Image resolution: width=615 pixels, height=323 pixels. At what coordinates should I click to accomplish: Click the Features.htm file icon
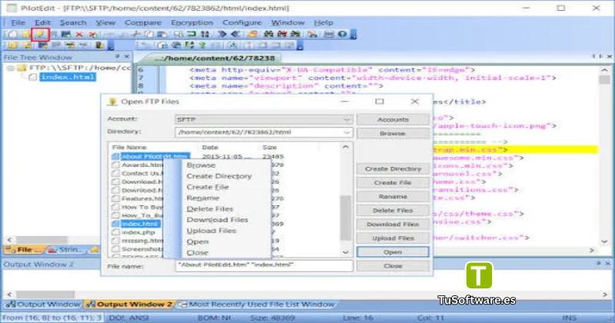[x=115, y=198]
